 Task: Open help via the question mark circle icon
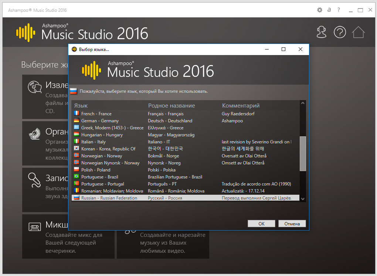point(340,32)
